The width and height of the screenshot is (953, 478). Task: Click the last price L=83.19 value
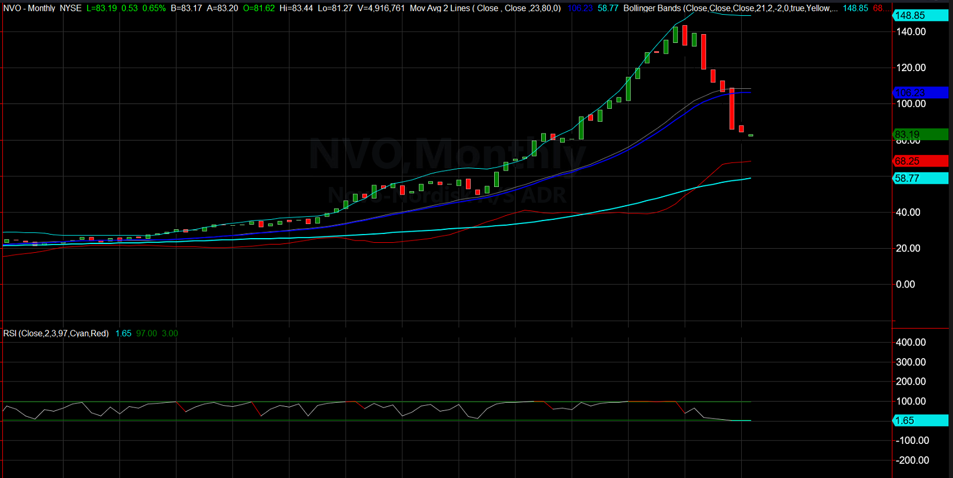coord(101,8)
